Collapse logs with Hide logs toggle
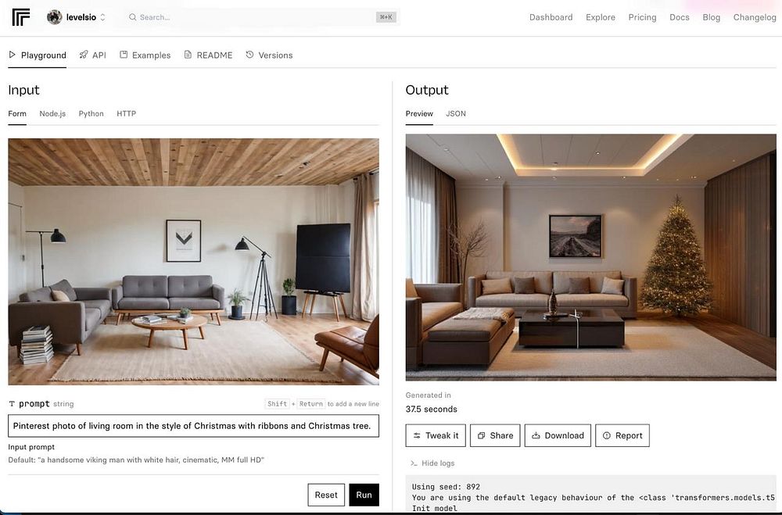Image resolution: width=782 pixels, height=515 pixels. 432,463
